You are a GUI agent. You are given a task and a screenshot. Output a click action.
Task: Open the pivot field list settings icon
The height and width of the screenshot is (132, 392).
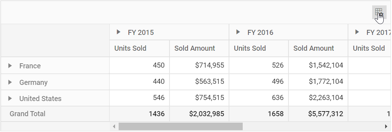379,12
